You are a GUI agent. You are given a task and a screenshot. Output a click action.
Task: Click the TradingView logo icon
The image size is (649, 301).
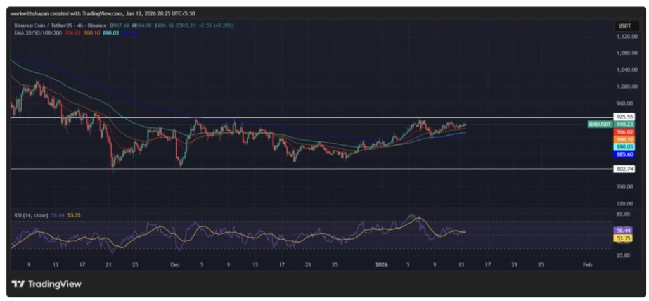[18, 284]
